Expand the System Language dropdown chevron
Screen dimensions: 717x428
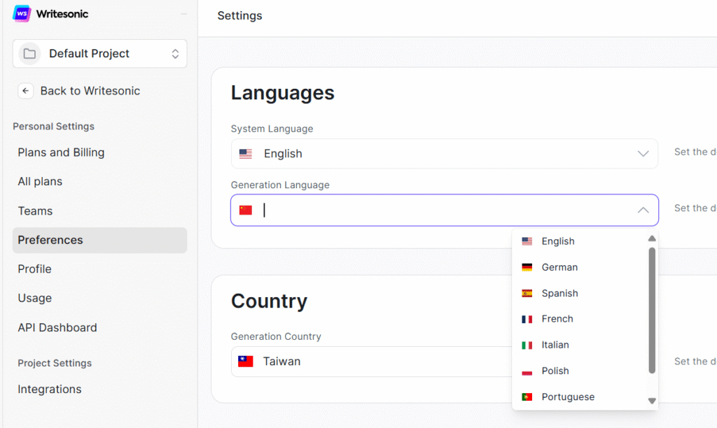coord(643,154)
